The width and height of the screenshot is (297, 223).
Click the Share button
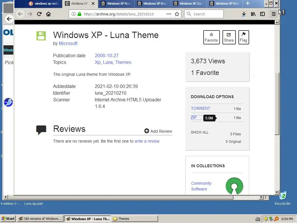click(229, 37)
